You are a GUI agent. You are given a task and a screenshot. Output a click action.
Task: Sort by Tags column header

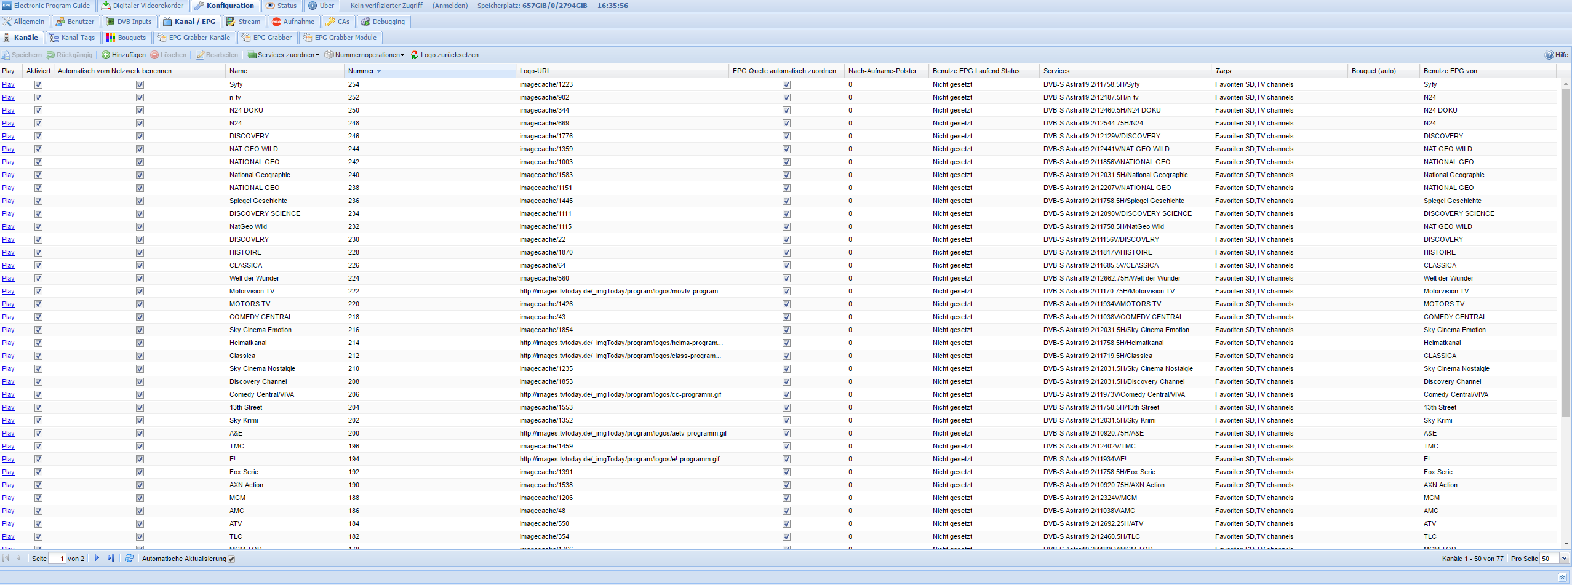pyautogui.click(x=1280, y=71)
